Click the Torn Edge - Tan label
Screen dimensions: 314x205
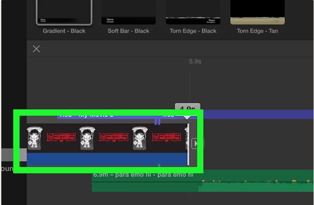[x=257, y=31]
